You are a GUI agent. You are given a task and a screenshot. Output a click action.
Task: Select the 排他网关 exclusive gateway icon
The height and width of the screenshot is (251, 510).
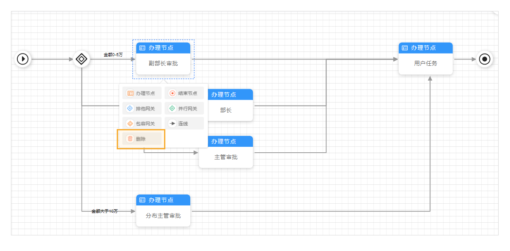pyautogui.click(x=130, y=108)
